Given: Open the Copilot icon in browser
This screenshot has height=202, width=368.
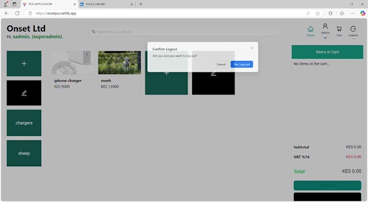Looking at the screenshot, I should [363, 14].
